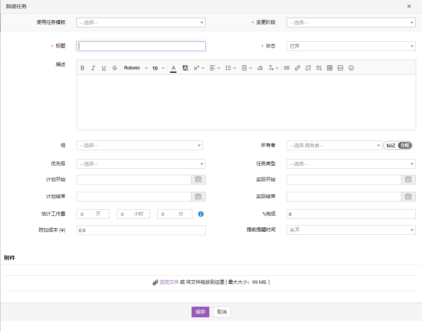Open calendar picker for 计划开始
This screenshot has width=422, height=331.
(198, 180)
